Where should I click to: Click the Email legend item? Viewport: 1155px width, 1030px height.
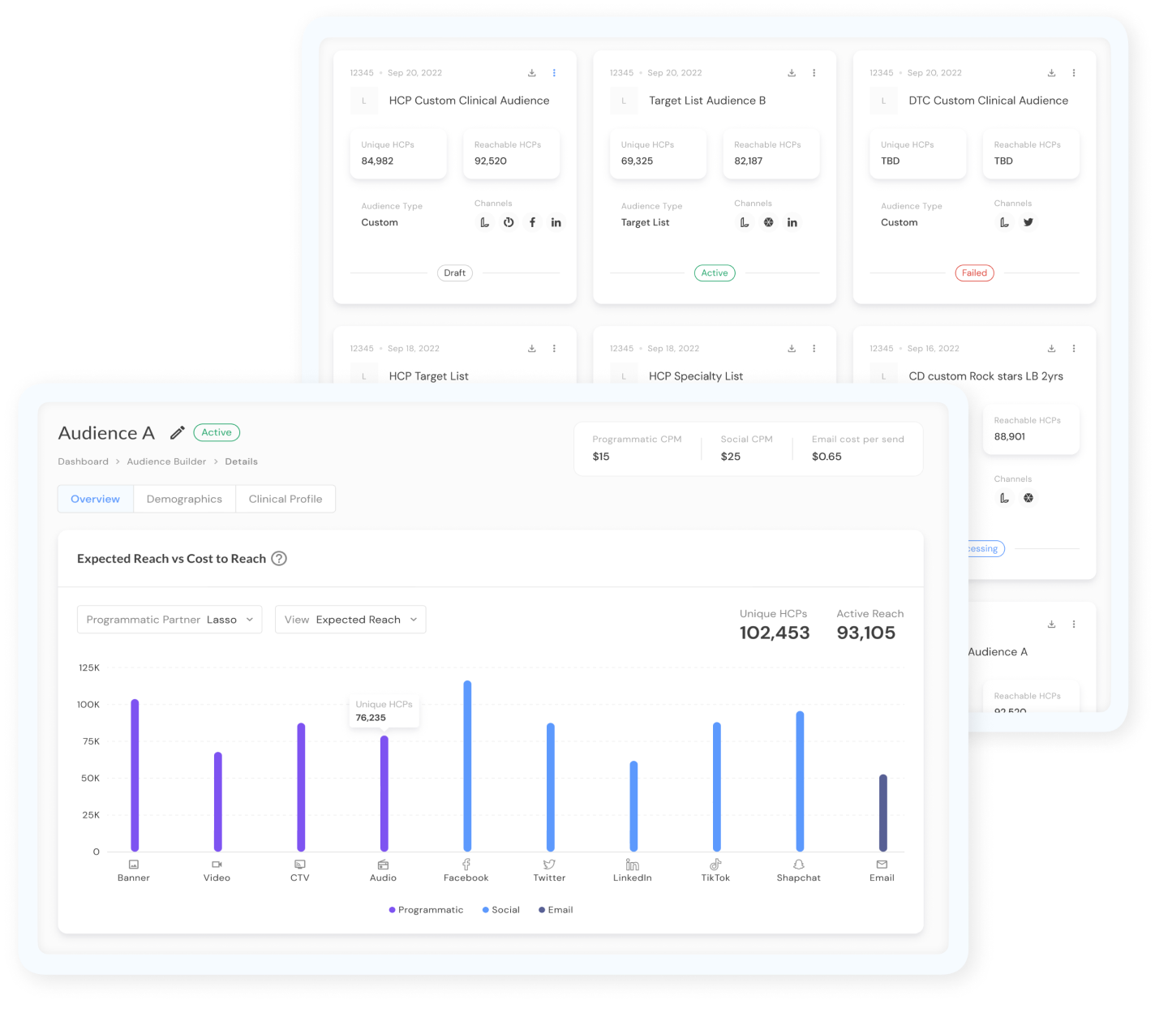[x=556, y=910]
